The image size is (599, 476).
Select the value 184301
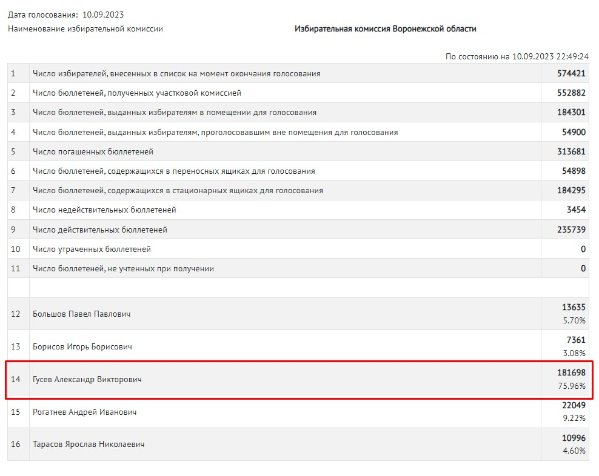click(x=571, y=112)
